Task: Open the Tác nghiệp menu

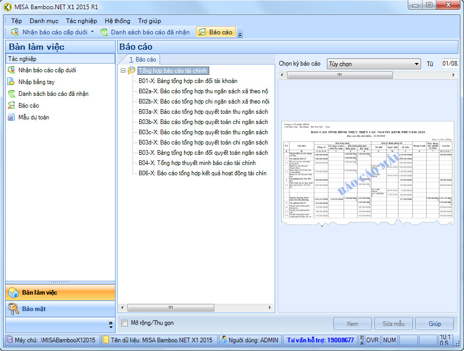Action: [x=81, y=21]
